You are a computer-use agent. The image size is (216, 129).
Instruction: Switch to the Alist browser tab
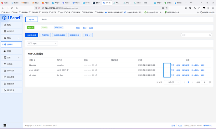click(x=117, y=3)
